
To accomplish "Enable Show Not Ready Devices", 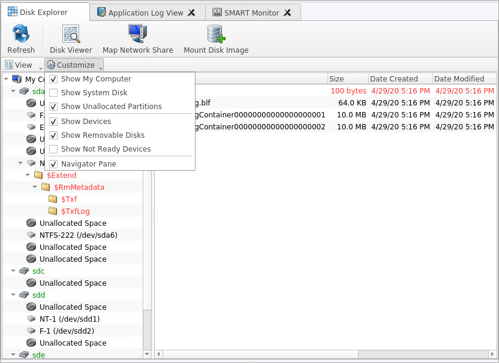I will point(54,149).
